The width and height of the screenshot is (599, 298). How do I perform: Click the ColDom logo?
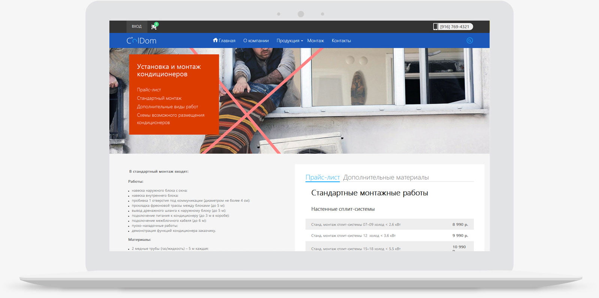pyautogui.click(x=141, y=40)
